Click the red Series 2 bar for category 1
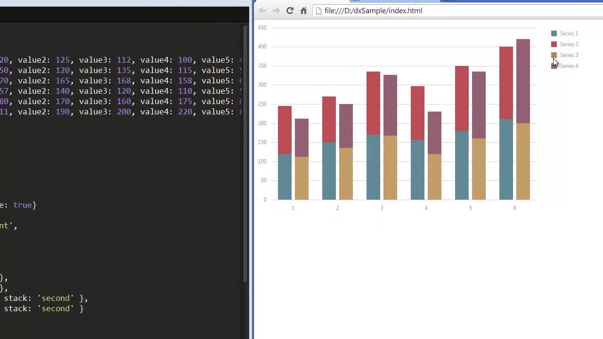 [285, 130]
